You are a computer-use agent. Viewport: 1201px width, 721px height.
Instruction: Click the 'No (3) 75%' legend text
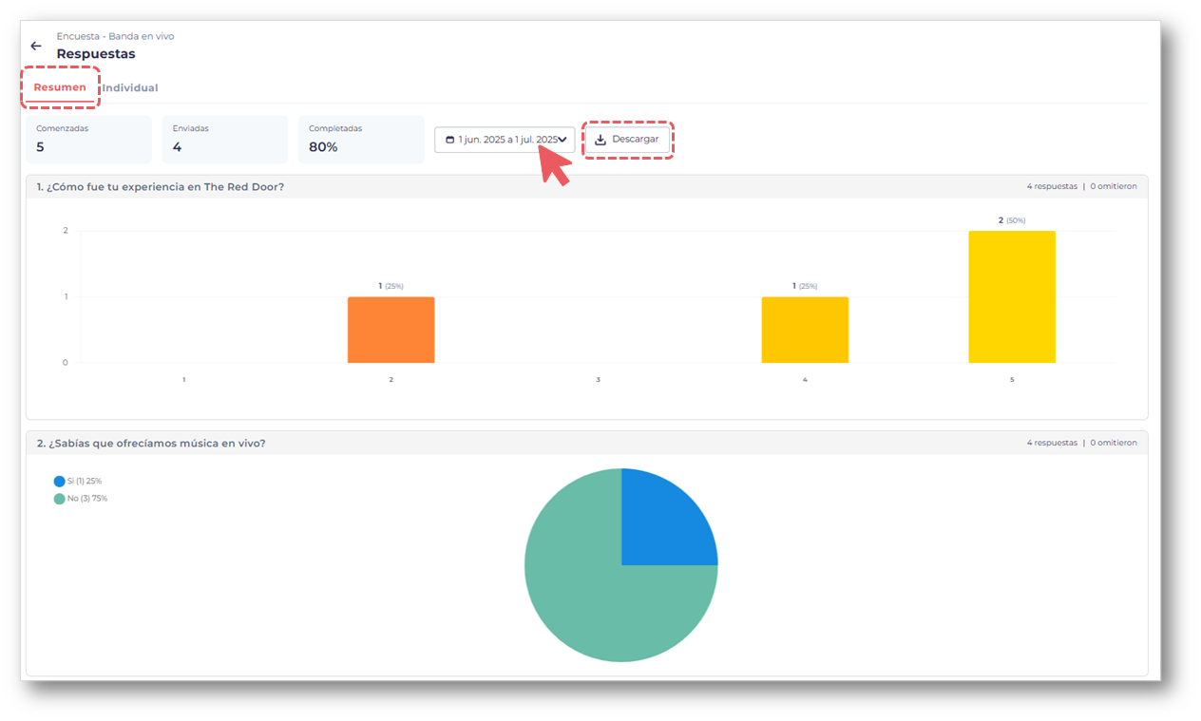tap(87, 499)
